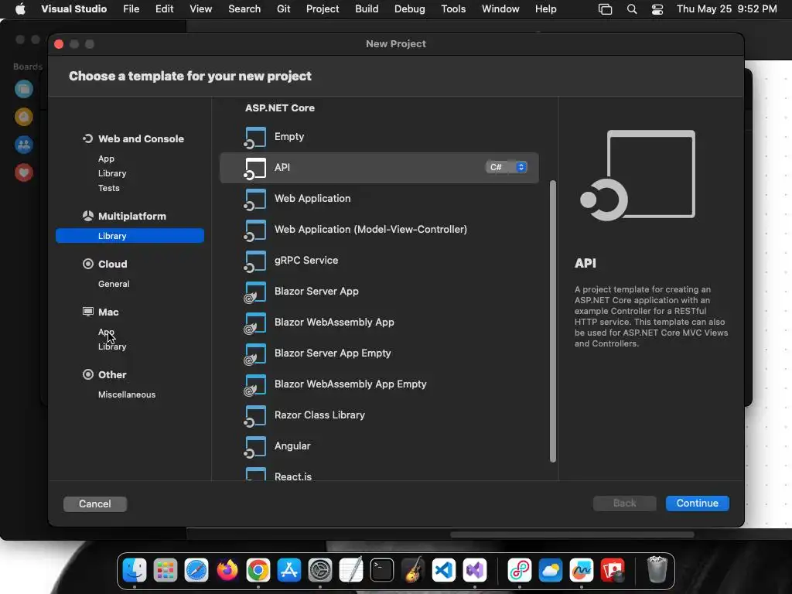Select Library under Multiplatform
Screen dimensions: 792x594
130,236
